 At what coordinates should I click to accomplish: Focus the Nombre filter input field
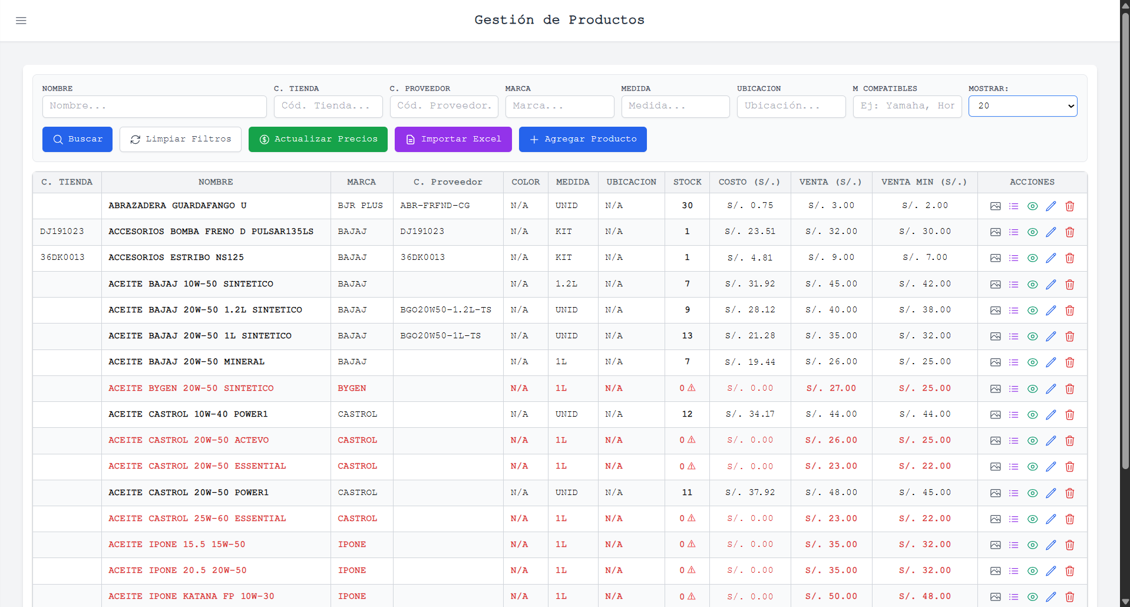[x=154, y=106]
